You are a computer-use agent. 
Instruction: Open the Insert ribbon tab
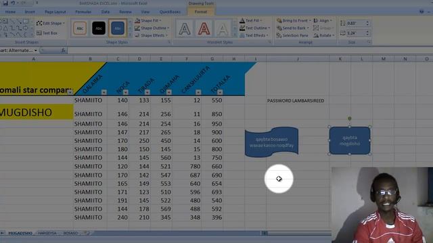[30, 12]
